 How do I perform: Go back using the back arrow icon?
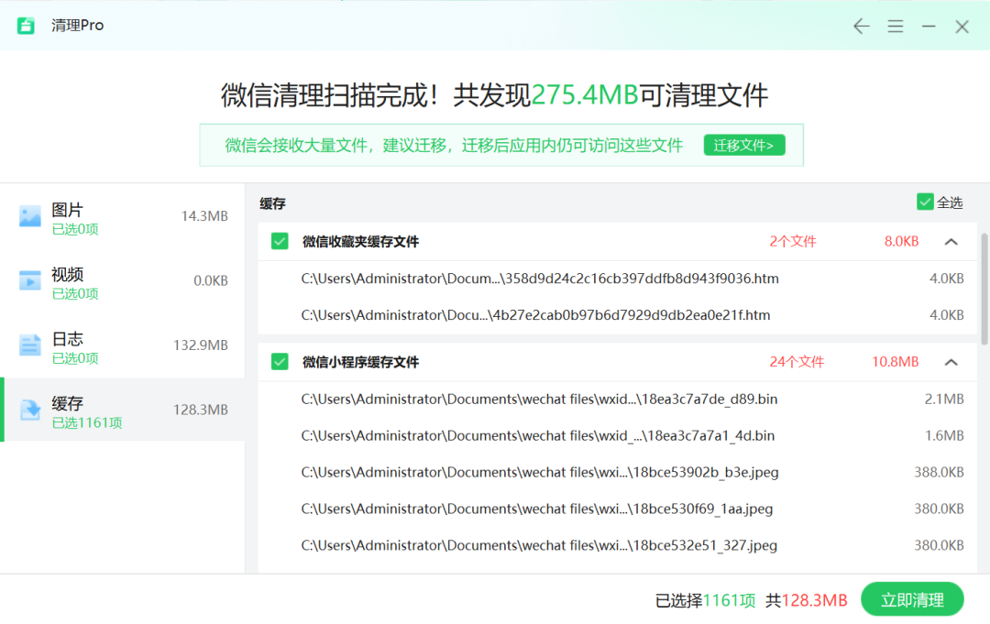point(861,27)
